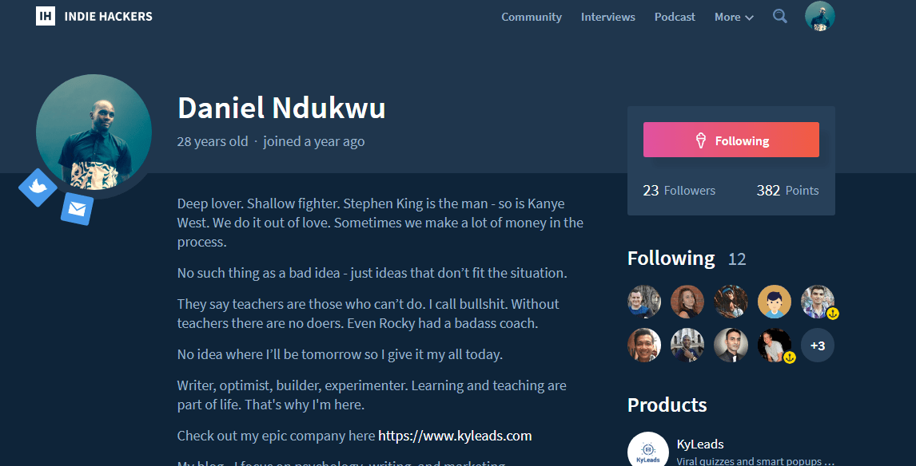Open the https://www.kyleads.com link
Screen dimensions: 916x466
(455, 436)
